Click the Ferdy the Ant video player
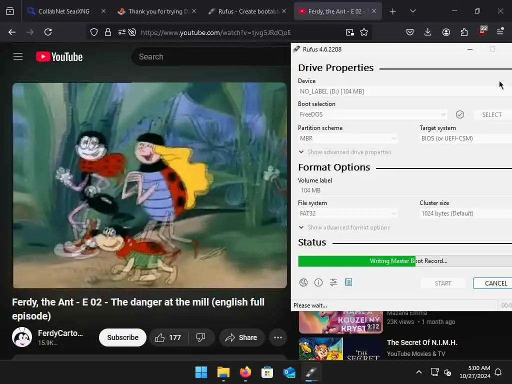512x384 pixels. tap(150, 185)
